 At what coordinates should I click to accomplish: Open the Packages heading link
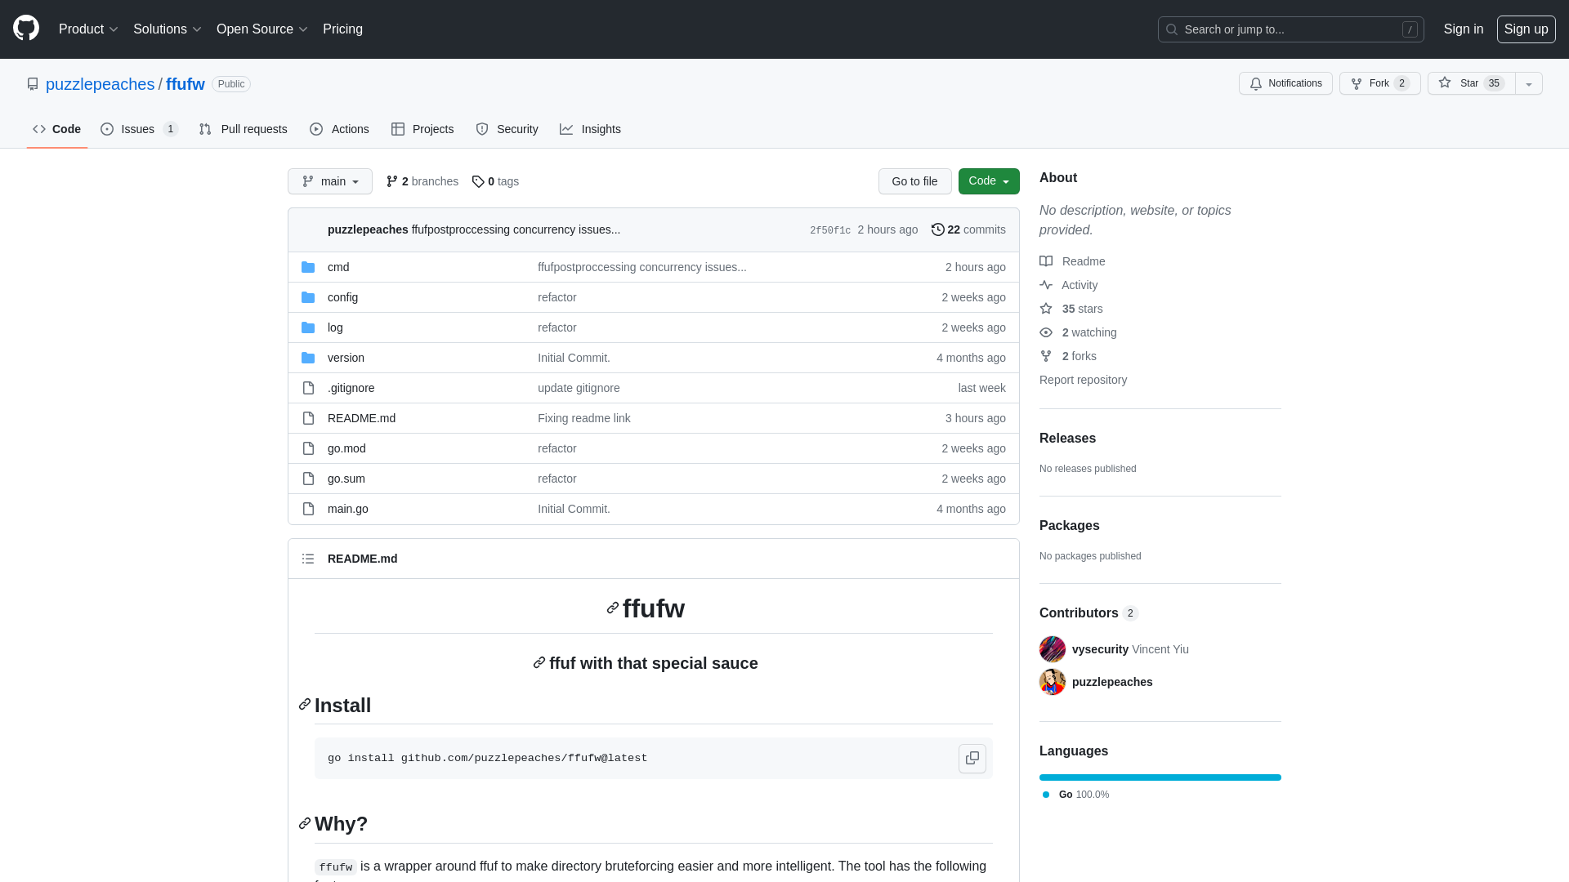(1069, 525)
